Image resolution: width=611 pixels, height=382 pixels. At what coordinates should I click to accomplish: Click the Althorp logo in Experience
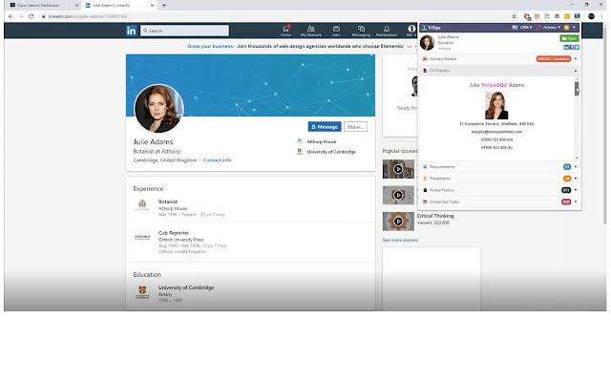tap(142, 205)
